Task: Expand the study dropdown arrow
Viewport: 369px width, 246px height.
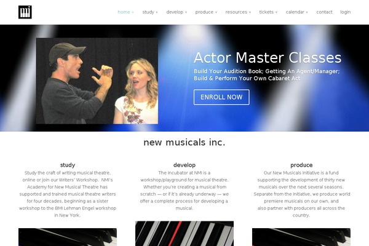Action: pos(157,12)
